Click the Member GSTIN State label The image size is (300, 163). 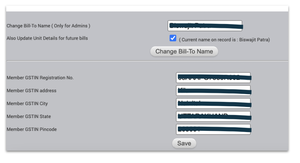29,117
